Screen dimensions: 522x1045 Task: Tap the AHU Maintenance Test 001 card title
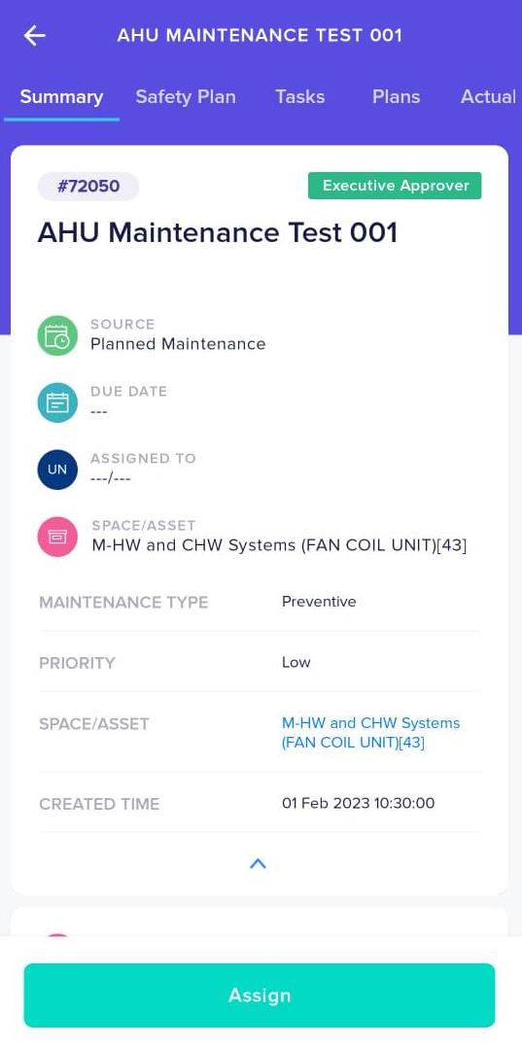click(218, 232)
